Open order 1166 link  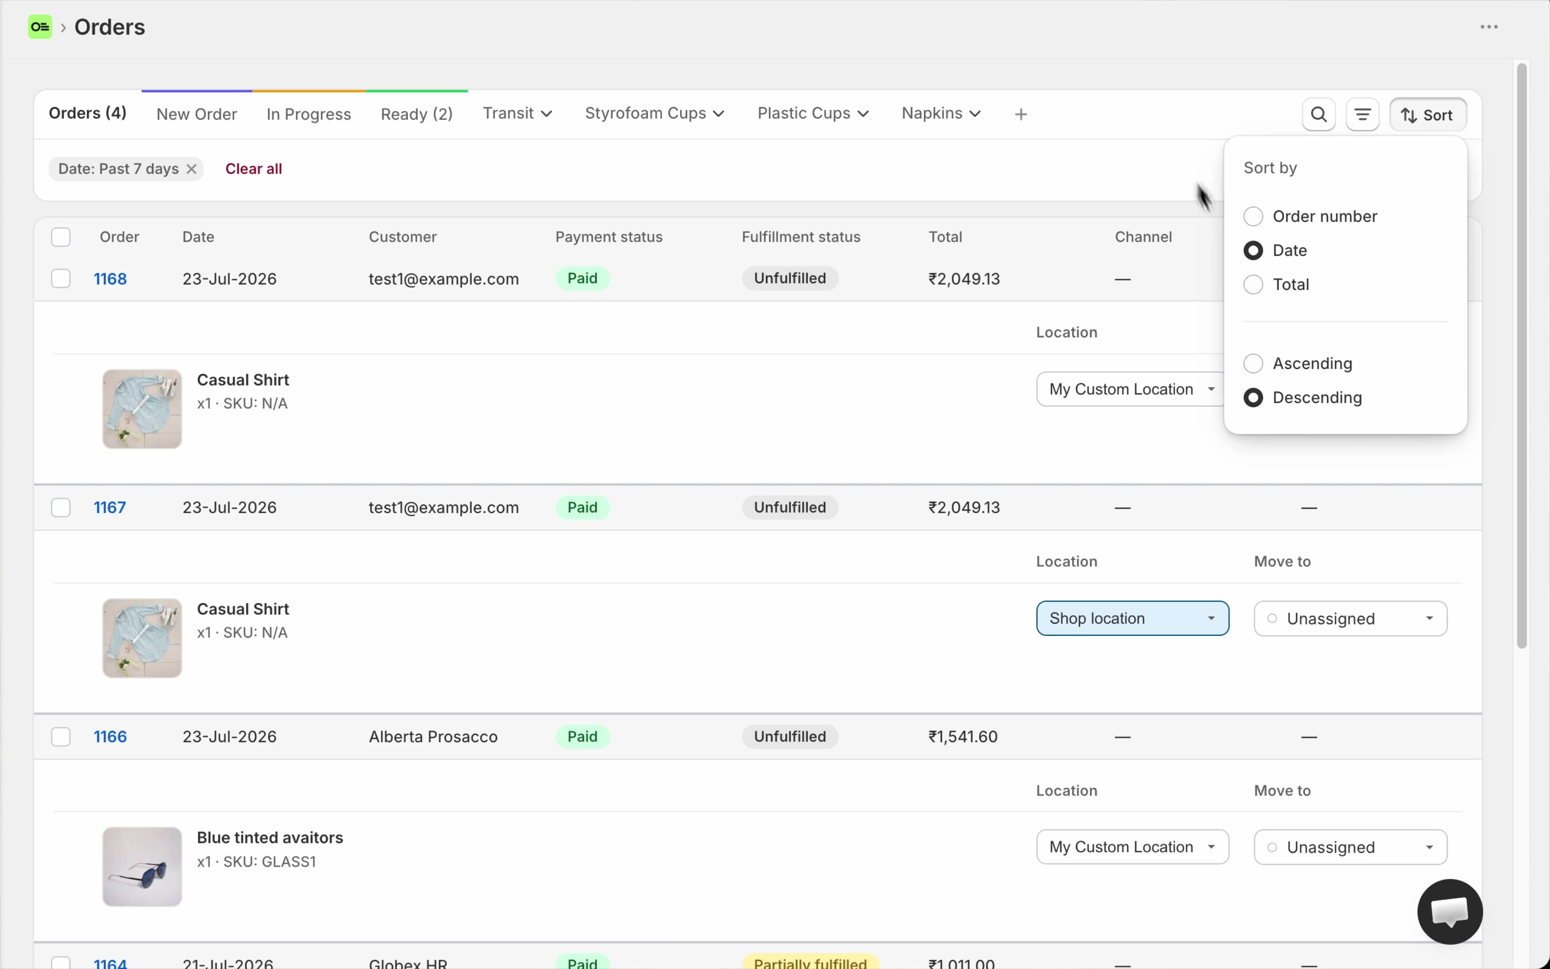(x=110, y=737)
